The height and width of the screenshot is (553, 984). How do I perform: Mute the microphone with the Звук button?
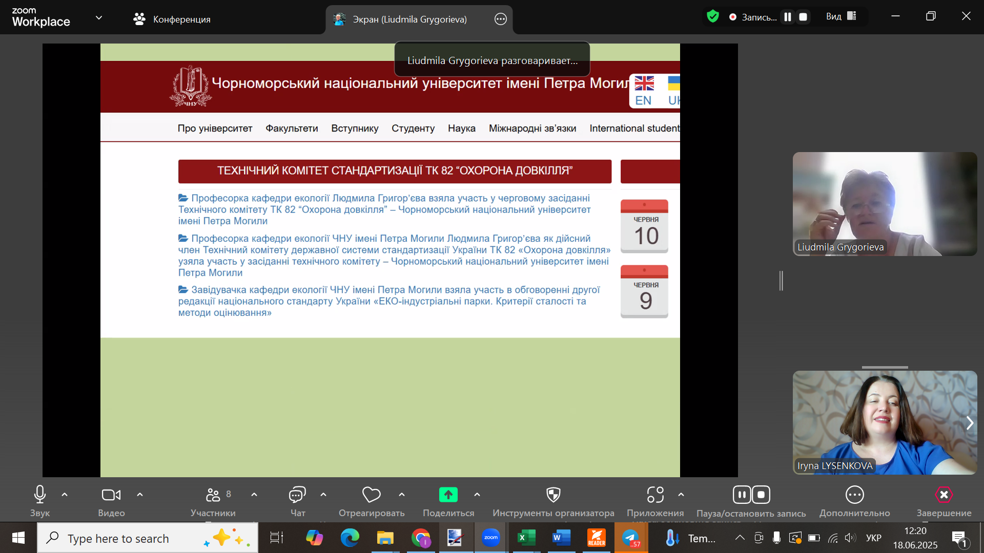[x=40, y=501]
